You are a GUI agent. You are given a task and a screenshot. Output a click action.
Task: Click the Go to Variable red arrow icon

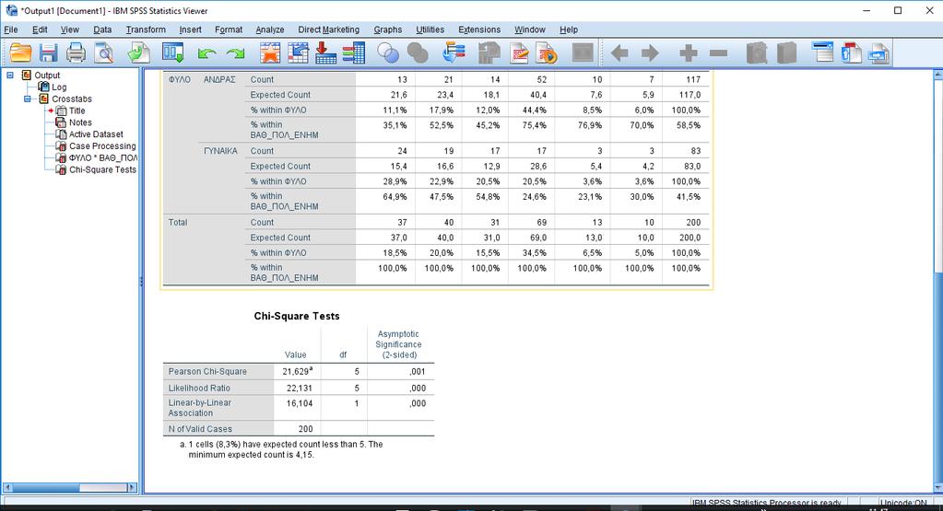pos(325,53)
